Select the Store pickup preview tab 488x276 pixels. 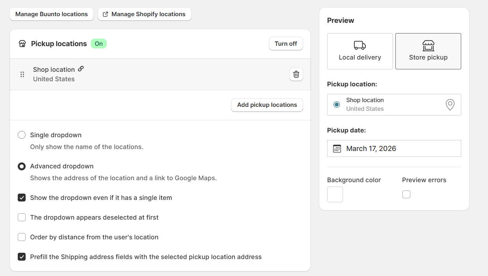[428, 51]
